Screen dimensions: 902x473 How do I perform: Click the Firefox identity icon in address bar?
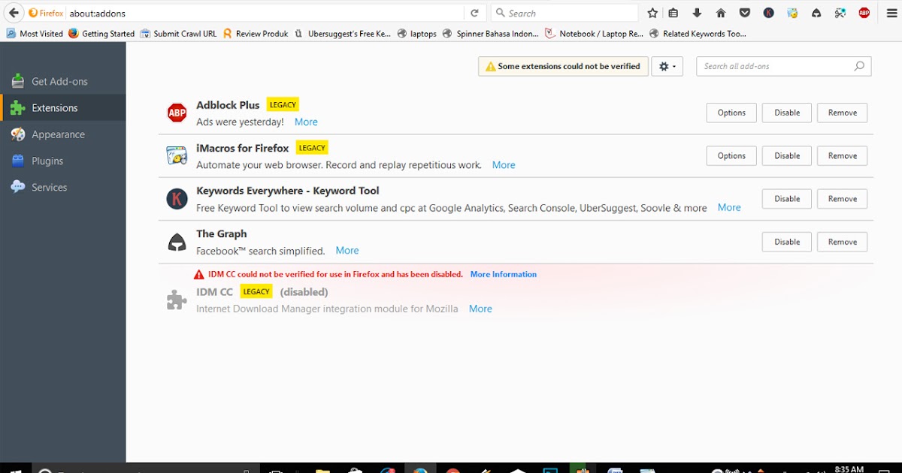click(x=46, y=13)
